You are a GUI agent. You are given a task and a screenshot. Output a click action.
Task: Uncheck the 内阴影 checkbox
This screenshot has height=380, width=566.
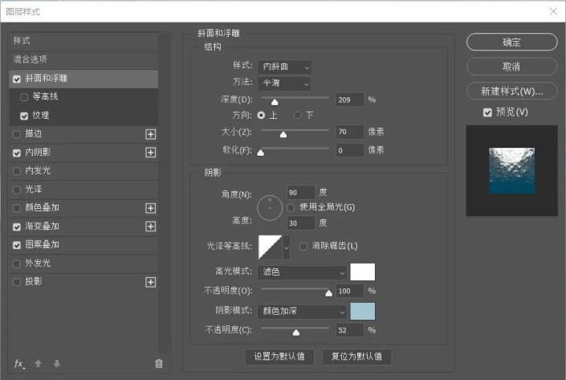click(x=17, y=153)
